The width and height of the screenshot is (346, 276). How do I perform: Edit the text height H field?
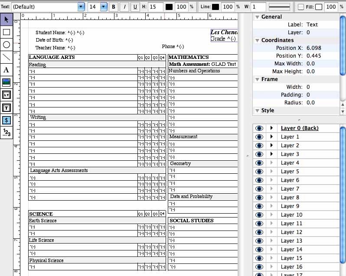156,7
